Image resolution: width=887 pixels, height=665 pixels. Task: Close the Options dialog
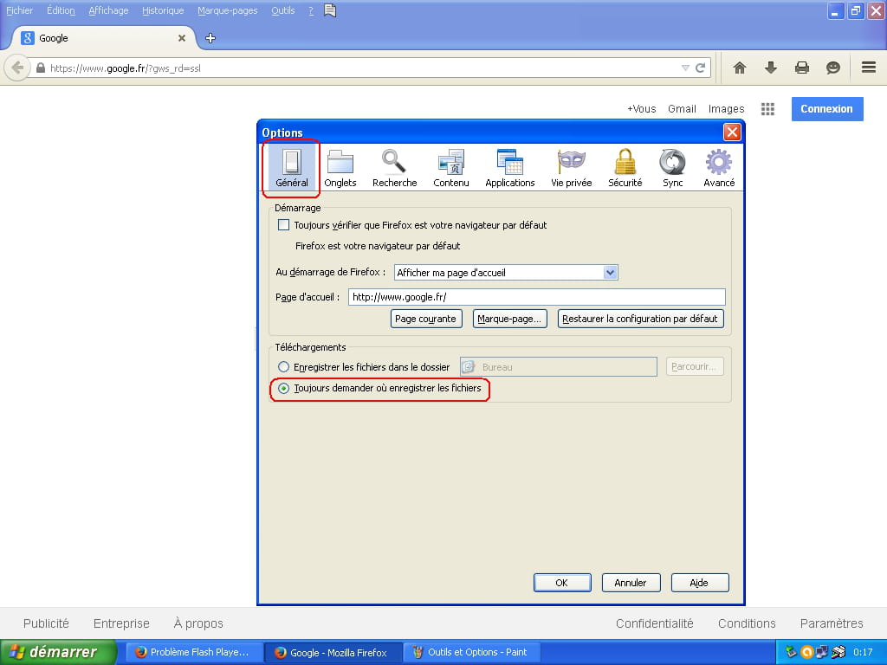tap(732, 132)
